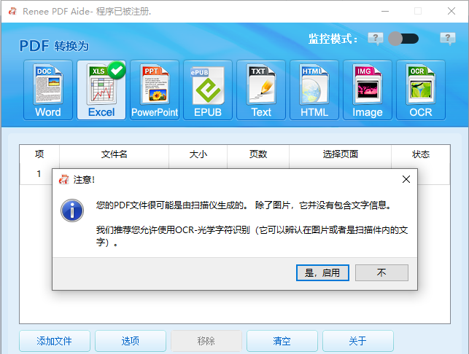Select row number 1 in file list
Viewport: 469px width, 354px height.
point(39,174)
